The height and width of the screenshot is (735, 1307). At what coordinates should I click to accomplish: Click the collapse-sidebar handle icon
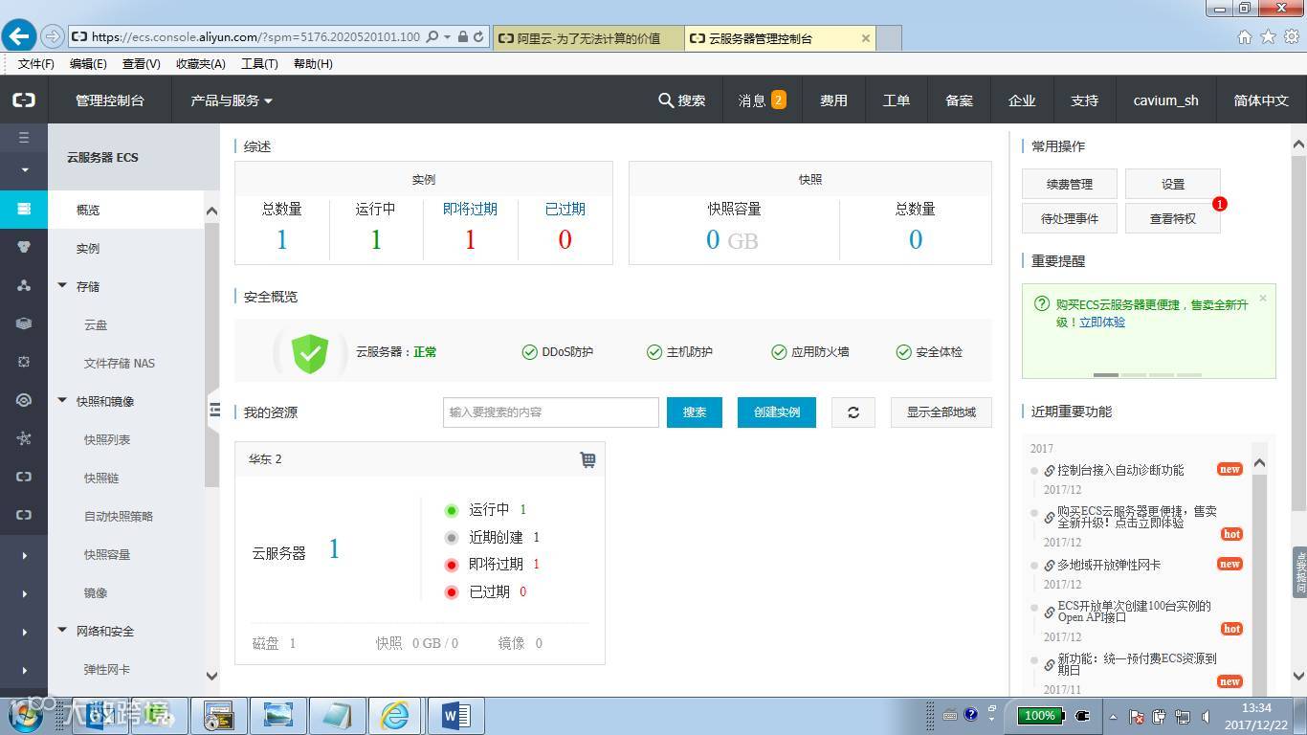(x=214, y=411)
